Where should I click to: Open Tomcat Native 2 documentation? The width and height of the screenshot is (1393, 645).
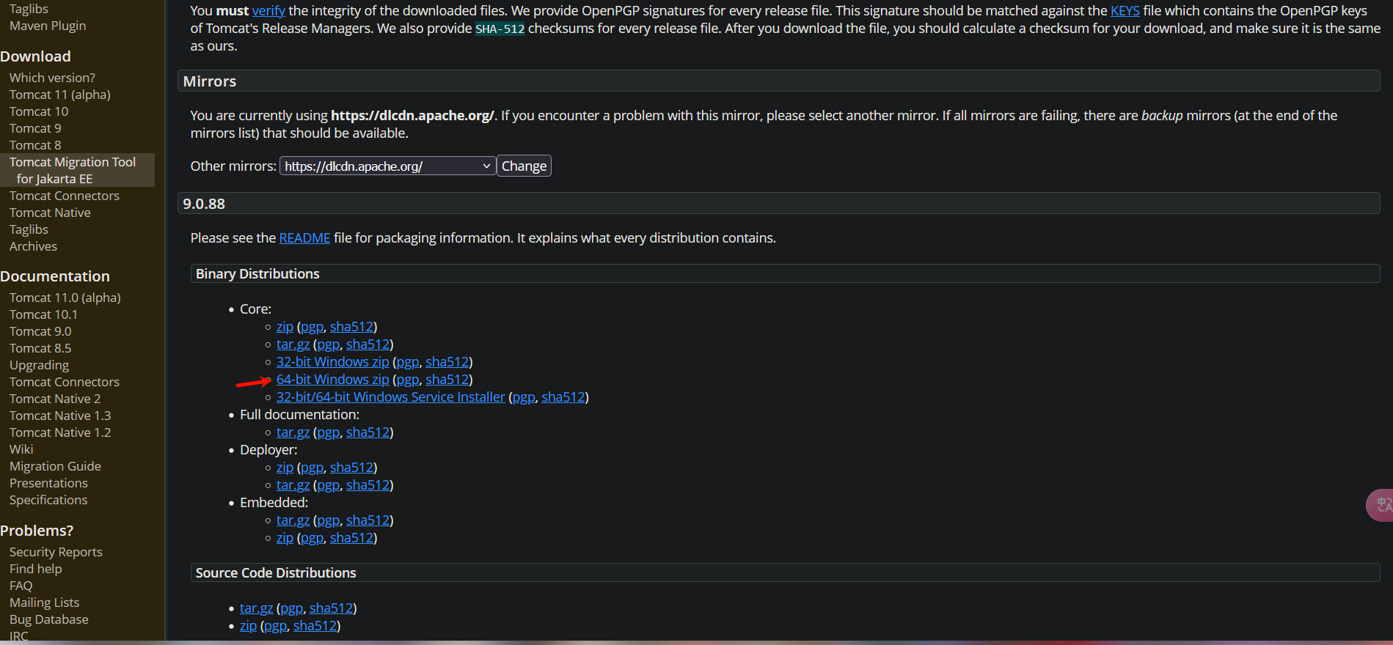[x=55, y=399]
